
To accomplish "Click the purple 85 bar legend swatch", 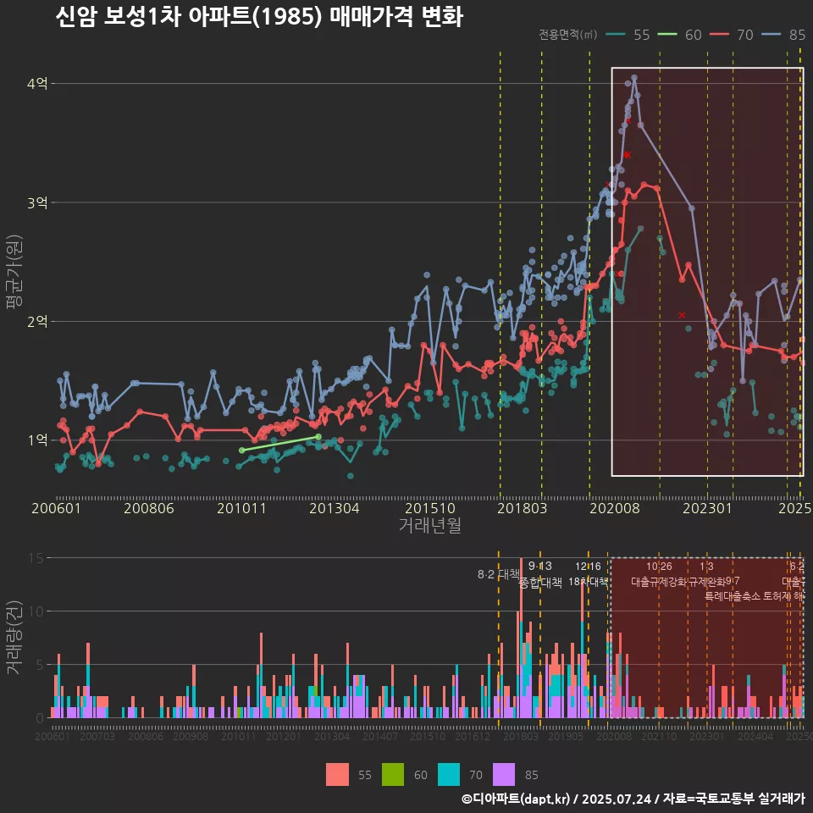I will (x=504, y=775).
